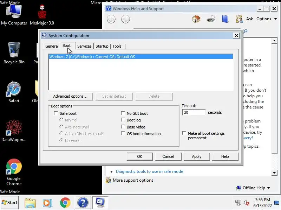Launch Google Chrome desktop shortcut
Screen dimensions: 281x210
coord(14,172)
